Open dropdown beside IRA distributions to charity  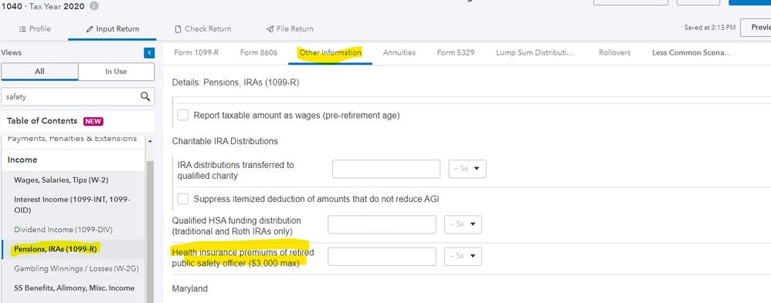click(x=467, y=169)
